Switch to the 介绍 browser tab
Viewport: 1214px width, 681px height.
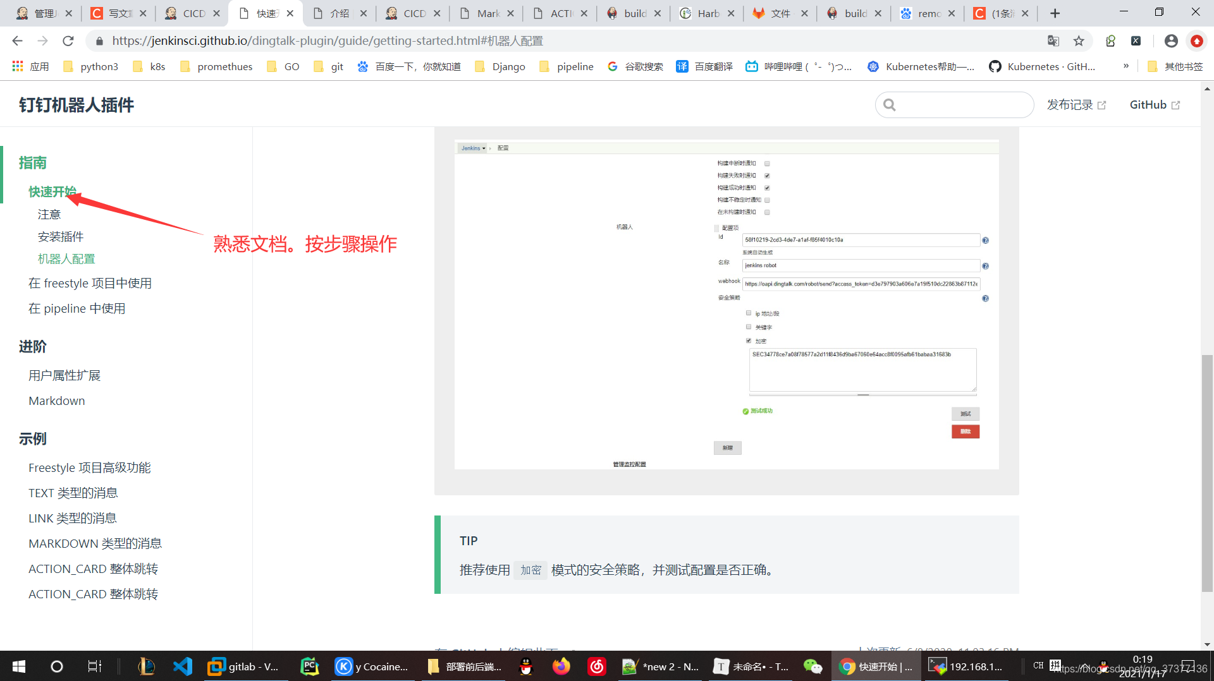[x=339, y=13]
